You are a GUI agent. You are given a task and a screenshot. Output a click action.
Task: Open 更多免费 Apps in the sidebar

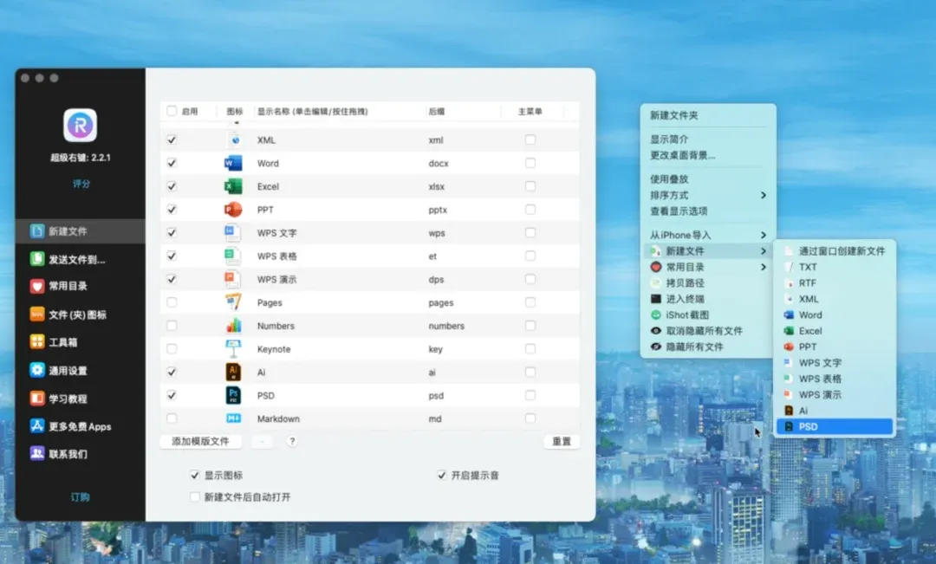click(x=80, y=426)
